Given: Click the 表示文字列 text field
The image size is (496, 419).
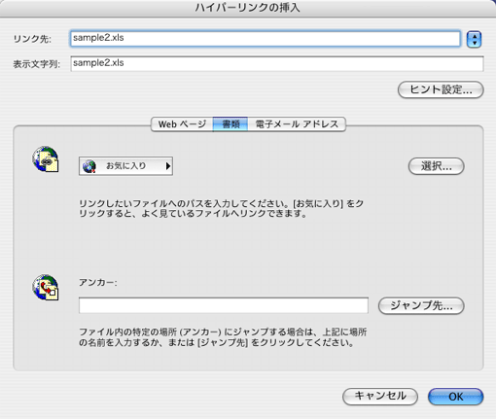Looking at the screenshot, I should 277,63.
